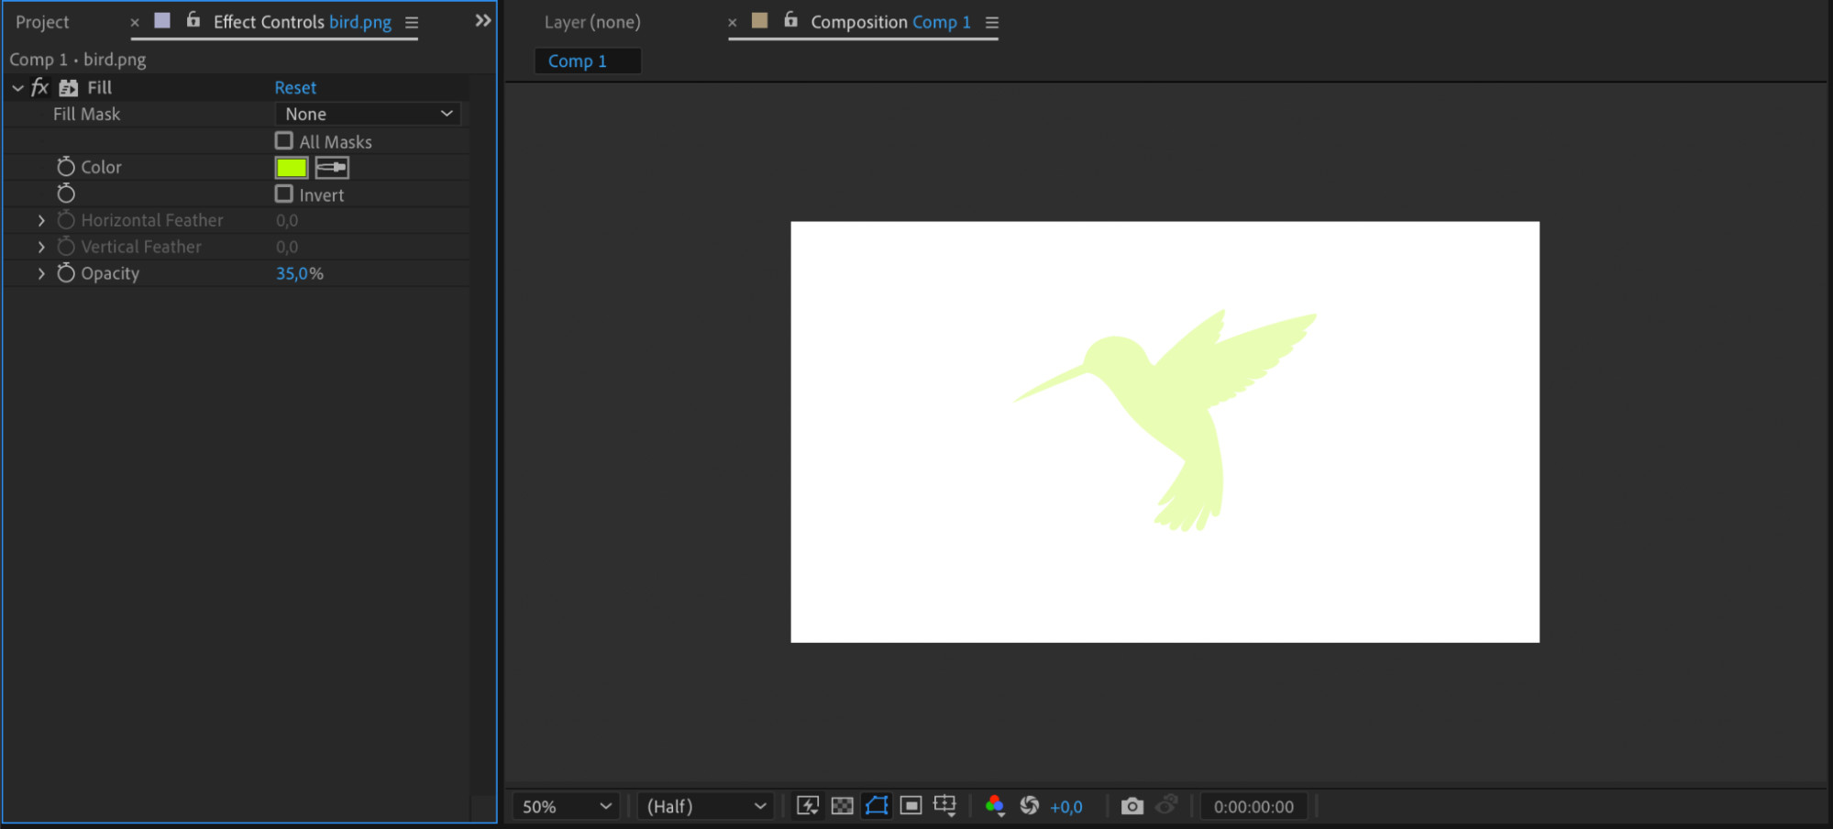This screenshot has width=1833, height=829.
Task: Toggle the transparency grid icon
Action: [842, 806]
